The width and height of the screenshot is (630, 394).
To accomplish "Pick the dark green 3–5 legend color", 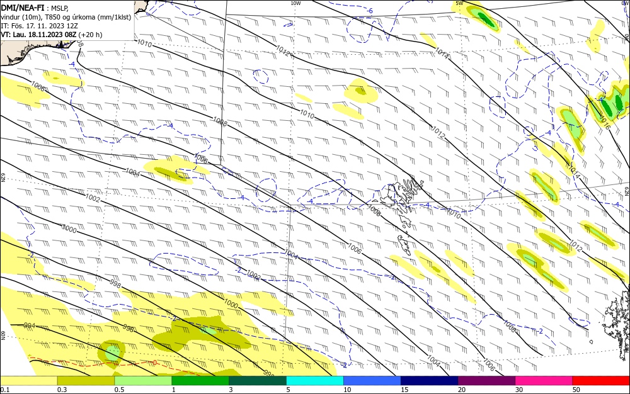I will pos(258,381).
